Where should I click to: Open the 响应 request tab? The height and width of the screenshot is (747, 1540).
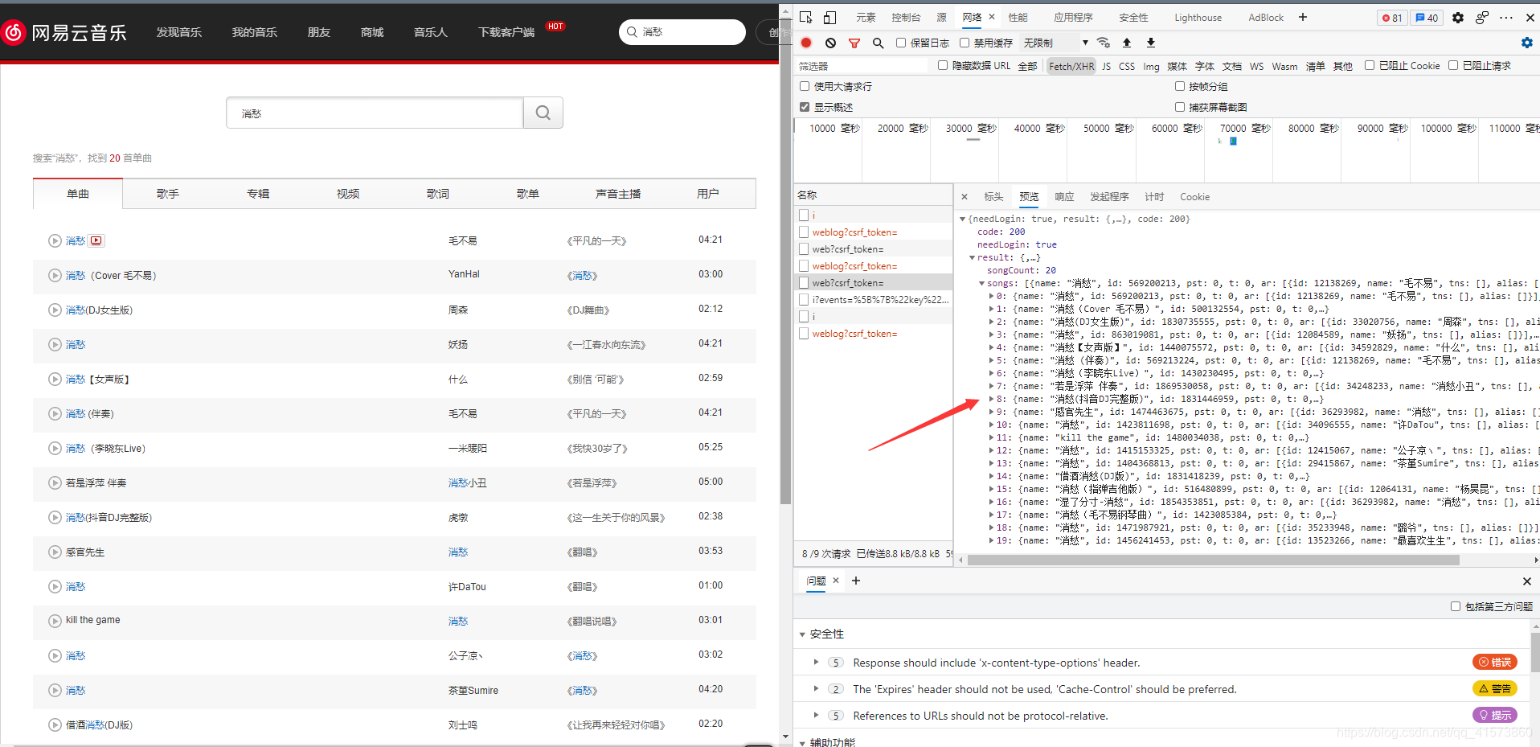point(1064,196)
